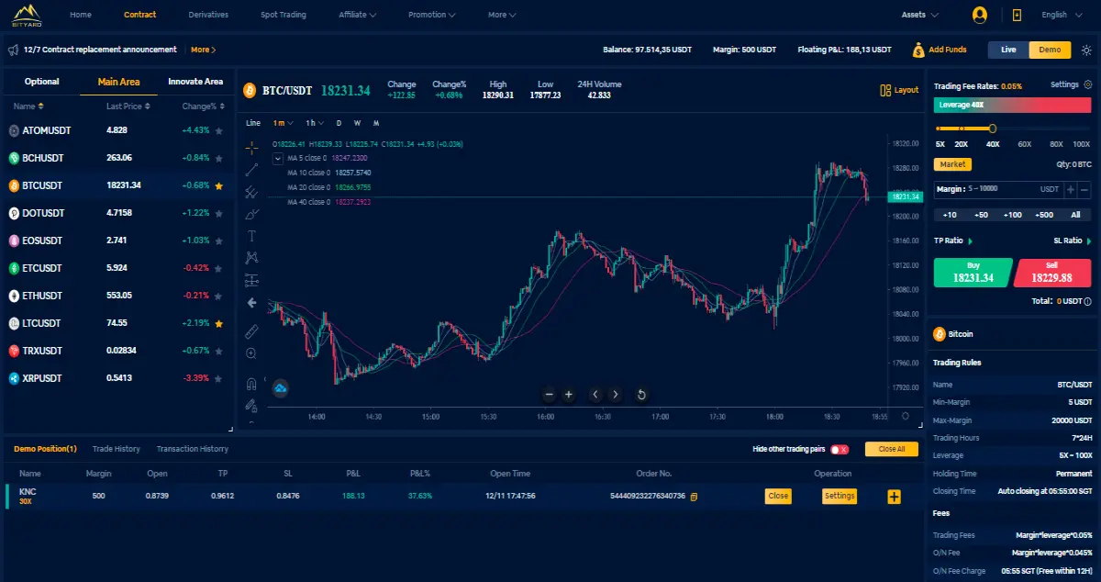Image resolution: width=1101 pixels, height=582 pixels.
Task: Select the brush drawing tool
Action: coord(251,214)
